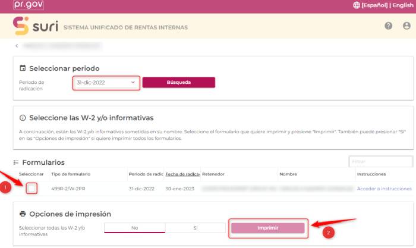This screenshot has height=248, width=416.
Task: Click the Periodo de radic column header
Action: pos(146,174)
